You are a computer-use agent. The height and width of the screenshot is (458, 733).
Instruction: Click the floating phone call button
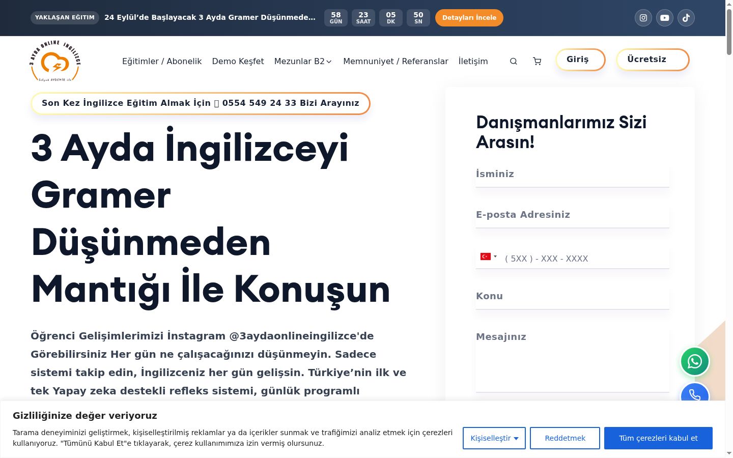click(x=695, y=393)
